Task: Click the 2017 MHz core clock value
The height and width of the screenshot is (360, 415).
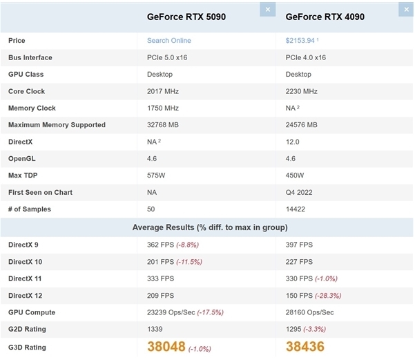Action: click(x=163, y=91)
